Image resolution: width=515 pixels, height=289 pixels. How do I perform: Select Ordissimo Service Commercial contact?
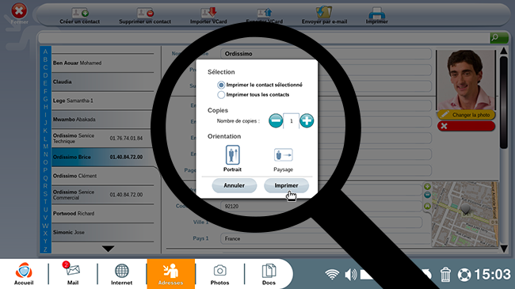[103, 195]
